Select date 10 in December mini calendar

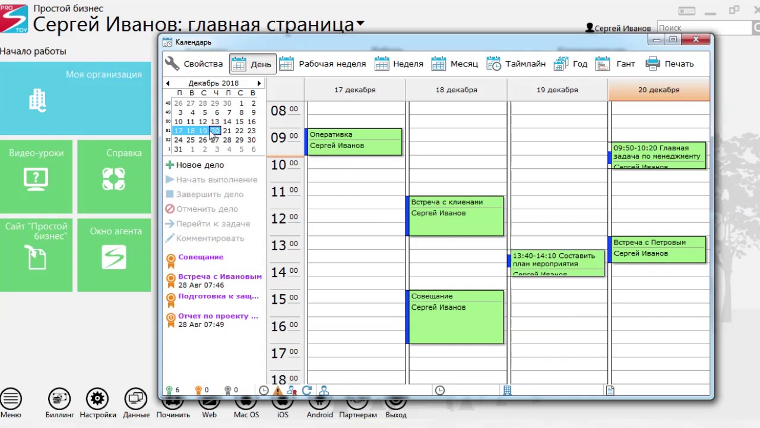tap(178, 121)
